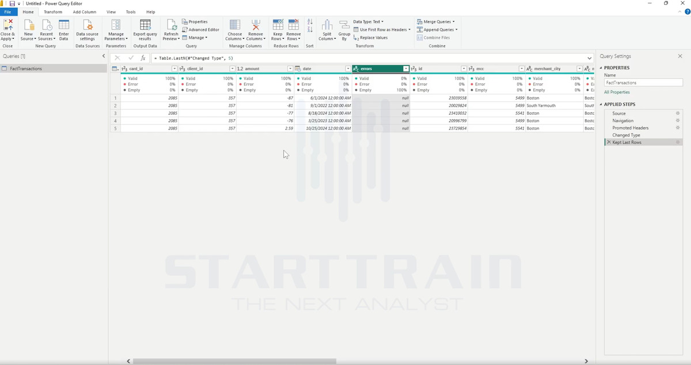This screenshot has height=365, width=691.
Task: Open the File menu
Action: pyautogui.click(x=7, y=12)
